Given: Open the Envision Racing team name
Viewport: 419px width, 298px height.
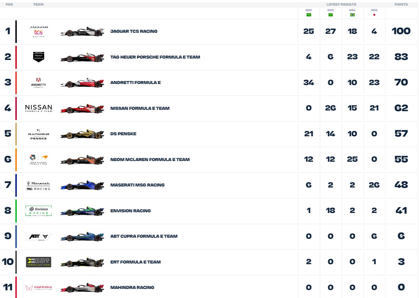Looking at the screenshot, I should click(130, 211).
